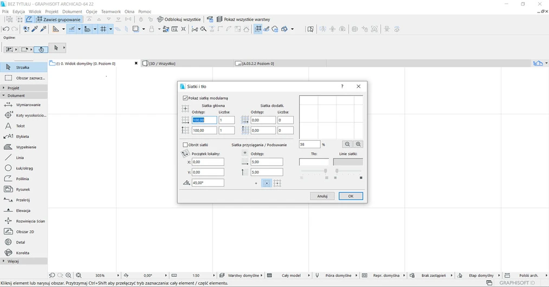Choose the Koty wysokościowe level tool

tap(23, 115)
